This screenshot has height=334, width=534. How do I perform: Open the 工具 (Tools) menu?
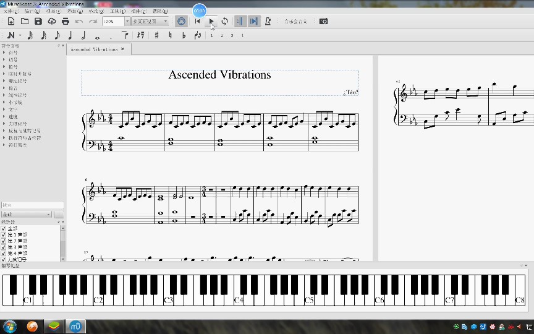pos(117,11)
